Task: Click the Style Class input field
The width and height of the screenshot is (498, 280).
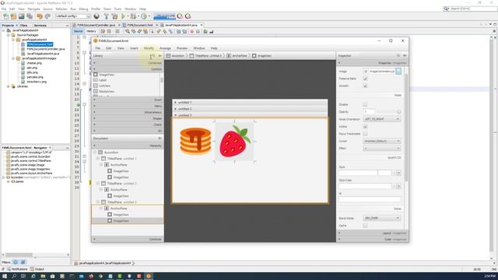Action: [365, 186]
